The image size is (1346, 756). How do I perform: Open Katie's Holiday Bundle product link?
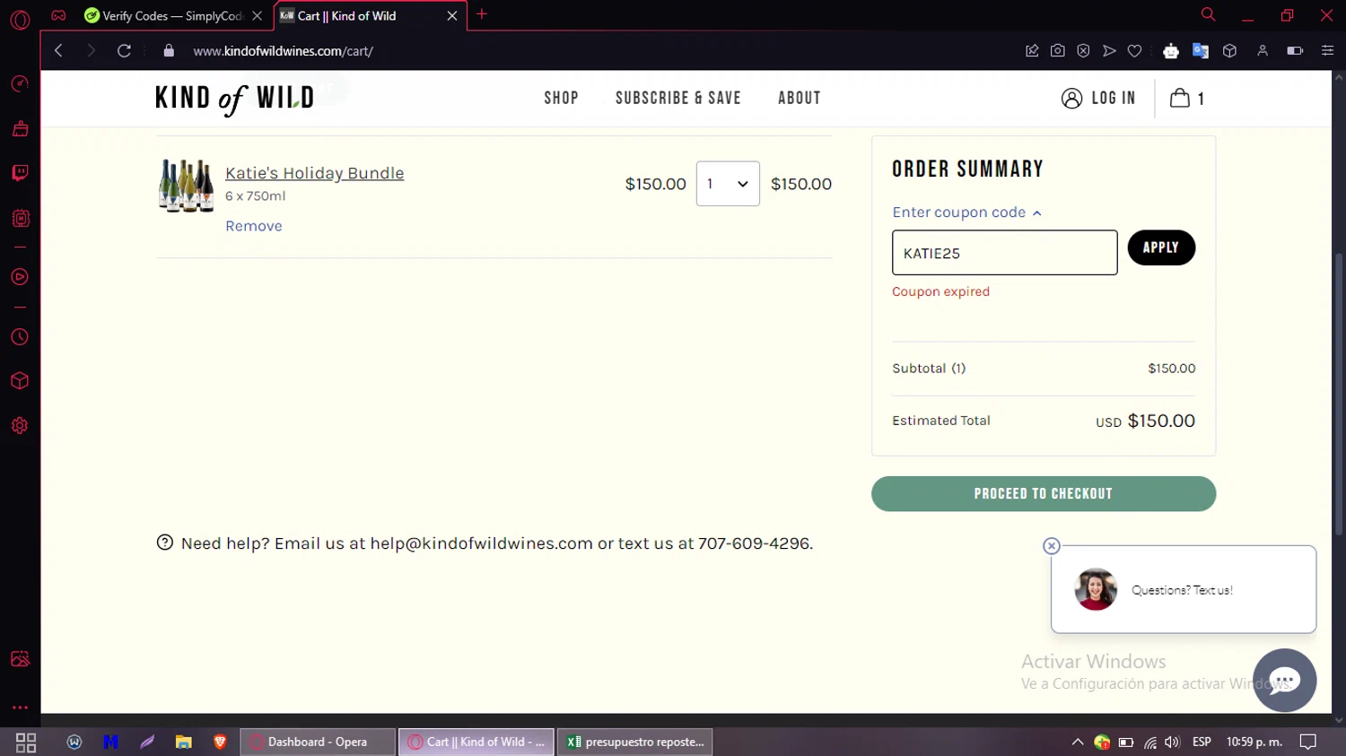click(x=314, y=173)
